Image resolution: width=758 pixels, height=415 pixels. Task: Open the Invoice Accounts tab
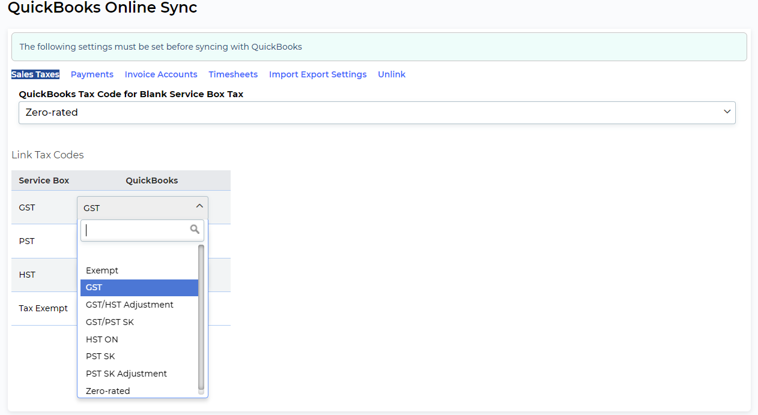pos(161,74)
